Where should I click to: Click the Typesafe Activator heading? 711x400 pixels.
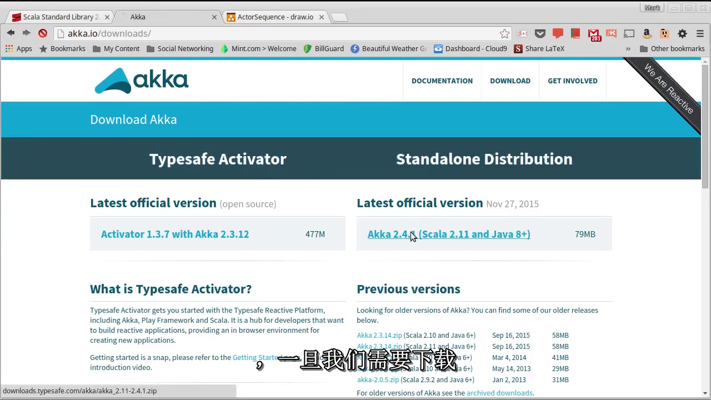click(218, 159)
